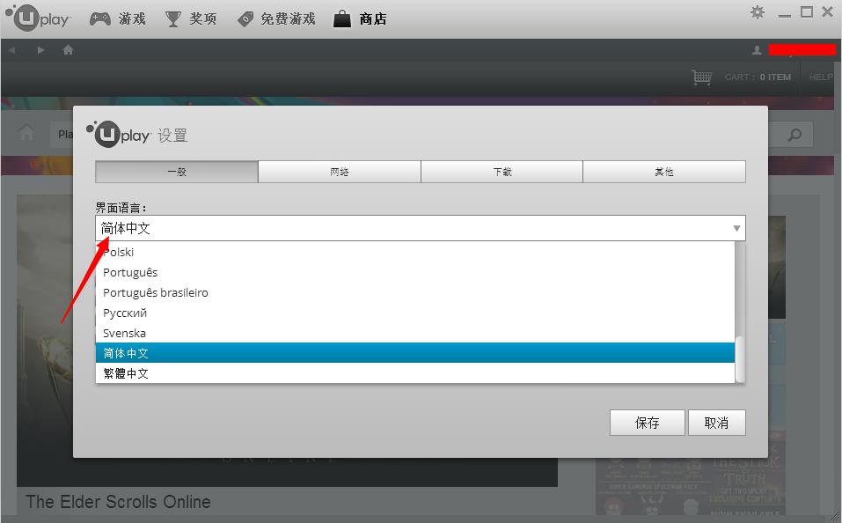Viewport: 842px width, 523px height.
Task: Open the 游戏 (Games) section
Action: coord(118,18)
